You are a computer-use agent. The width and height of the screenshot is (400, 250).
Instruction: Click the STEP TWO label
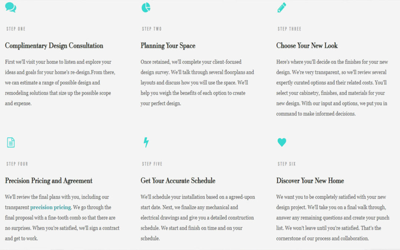point(152,29)
